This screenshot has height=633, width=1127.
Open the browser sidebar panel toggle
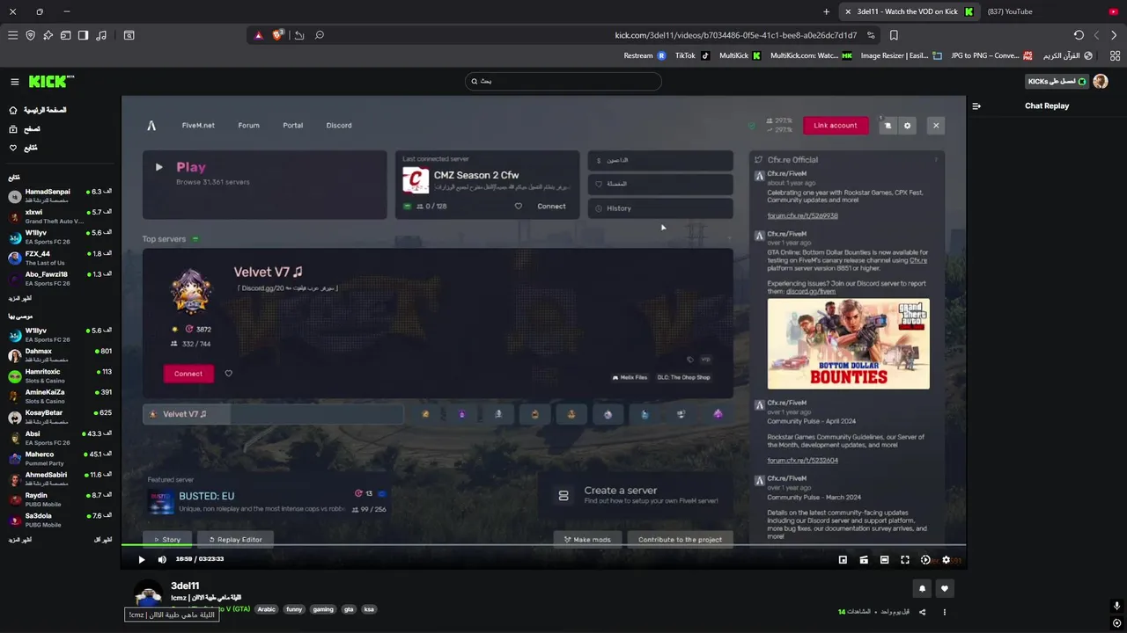pos(83,35)
